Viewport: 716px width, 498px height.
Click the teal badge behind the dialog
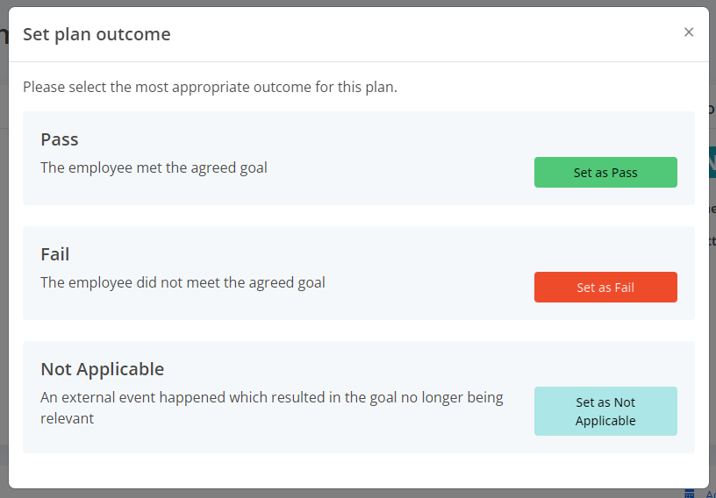(x=712, y=162)
